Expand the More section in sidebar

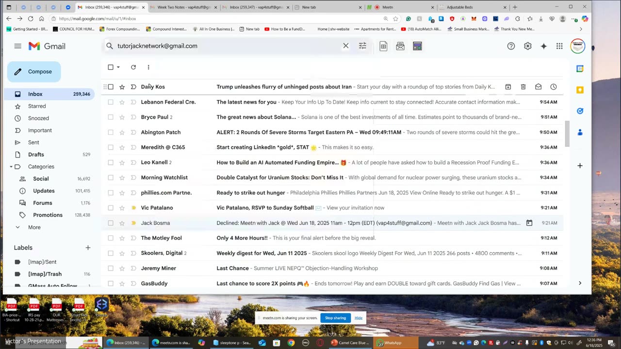point(34,227)
